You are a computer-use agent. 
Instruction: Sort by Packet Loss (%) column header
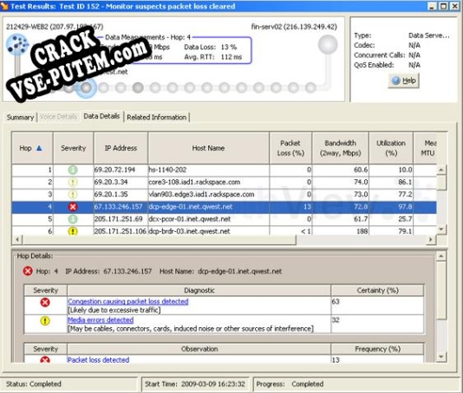click(x=290, y=148)
